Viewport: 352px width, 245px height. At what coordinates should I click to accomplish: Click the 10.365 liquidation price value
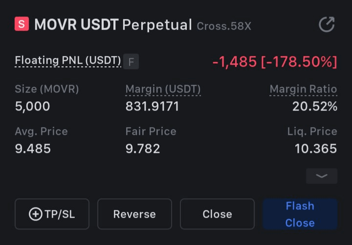coord(316,148)
